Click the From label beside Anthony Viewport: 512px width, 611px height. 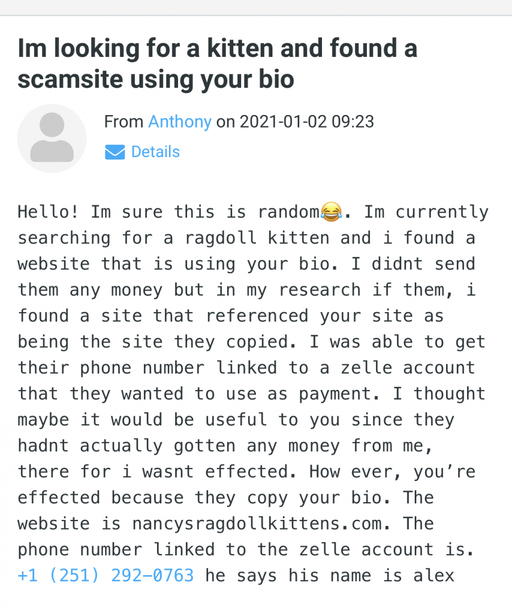click(123, 122)
